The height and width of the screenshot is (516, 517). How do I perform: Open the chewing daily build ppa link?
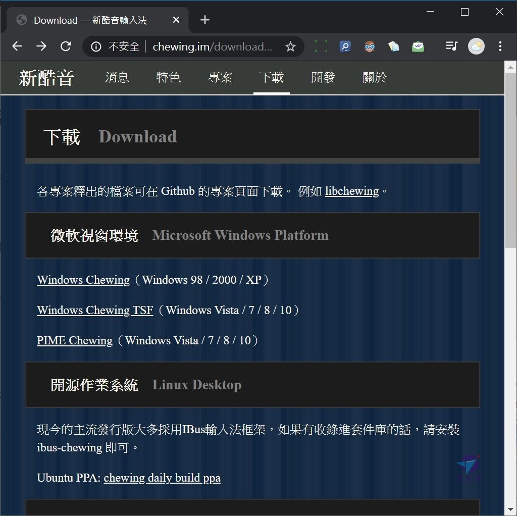pos(162,478)
